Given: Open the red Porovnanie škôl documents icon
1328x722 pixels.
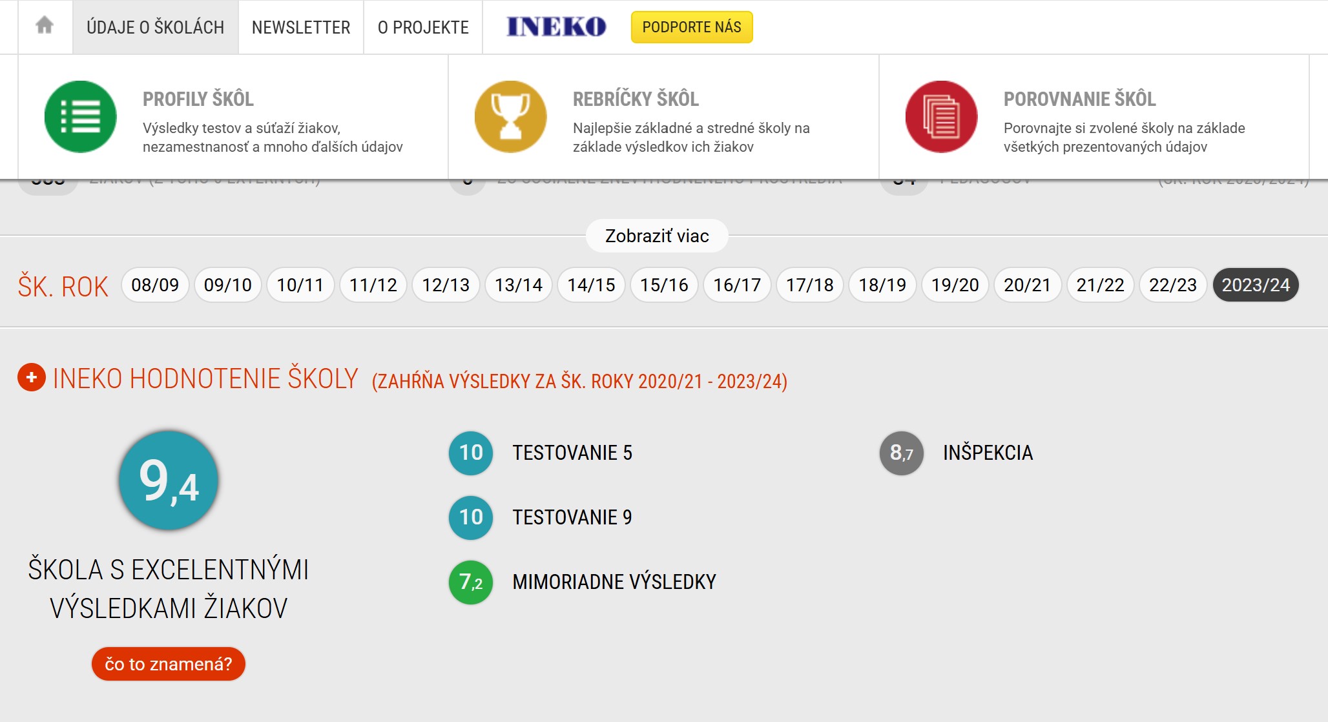Looking at the screenshot, I should coord(942,117).
